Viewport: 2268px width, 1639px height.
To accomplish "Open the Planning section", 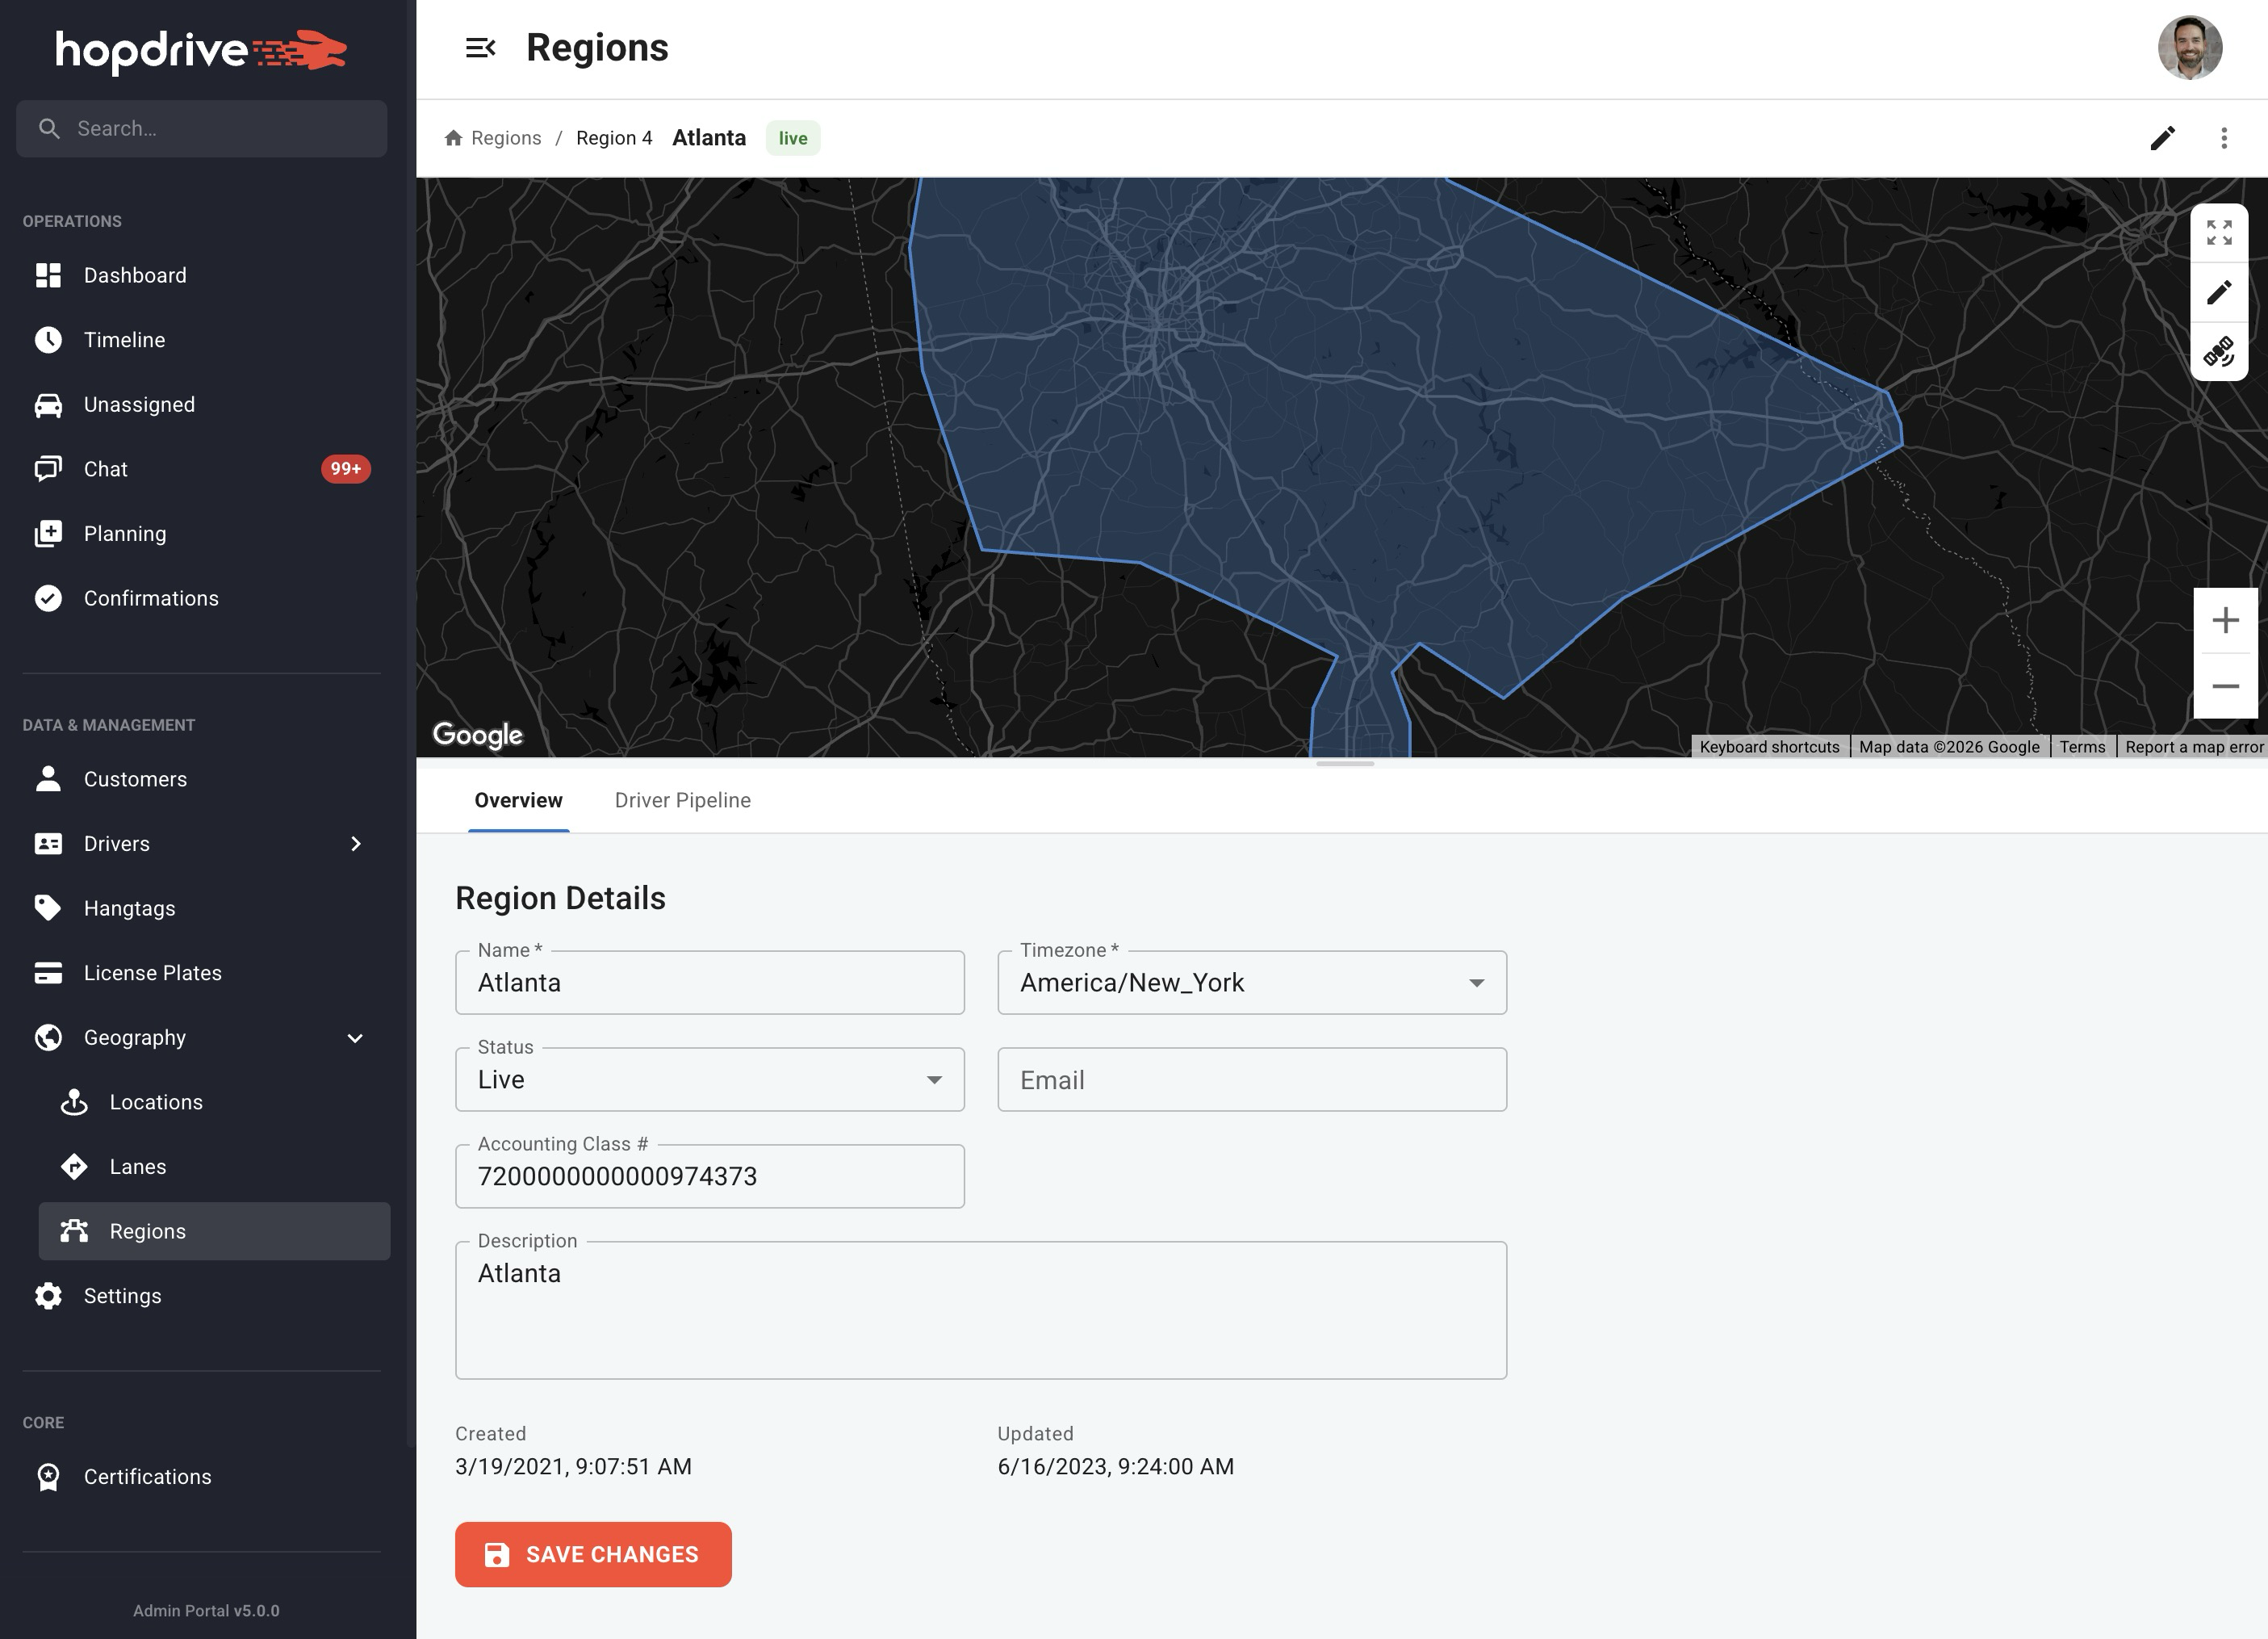I will pos(124,534).
